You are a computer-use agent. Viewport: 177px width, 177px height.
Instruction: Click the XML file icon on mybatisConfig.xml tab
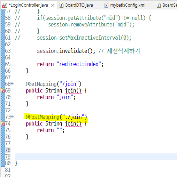click(106, 5)
